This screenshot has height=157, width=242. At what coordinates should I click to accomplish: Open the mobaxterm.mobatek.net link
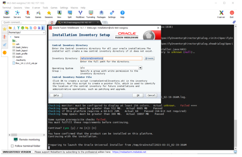click(129, 152)
